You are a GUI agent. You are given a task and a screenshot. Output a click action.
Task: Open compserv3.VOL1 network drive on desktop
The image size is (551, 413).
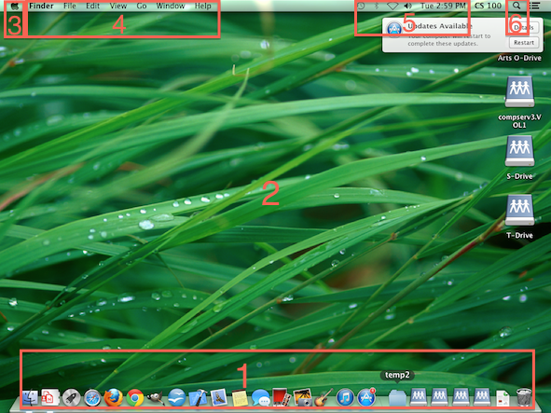point(519,91)
